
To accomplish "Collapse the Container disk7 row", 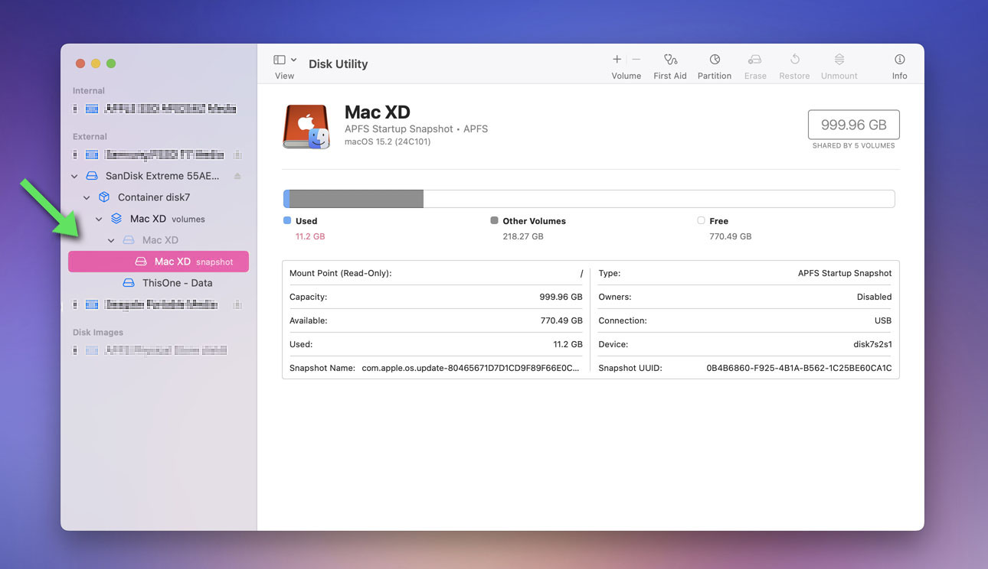I will 87,197.
